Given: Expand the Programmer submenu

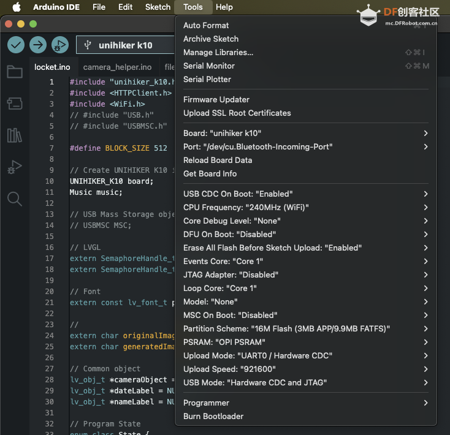Looking at the screenshot, I should click(x=306, y=403).
